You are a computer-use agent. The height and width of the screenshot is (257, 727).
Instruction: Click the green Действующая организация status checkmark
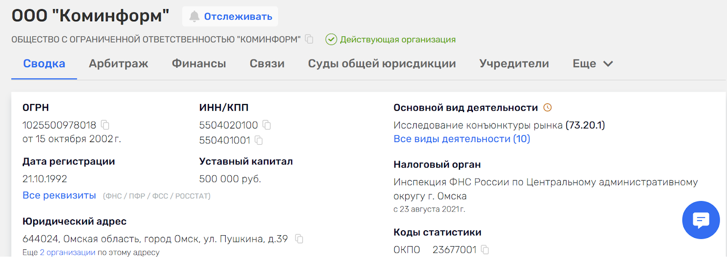(x=331, y=40)
